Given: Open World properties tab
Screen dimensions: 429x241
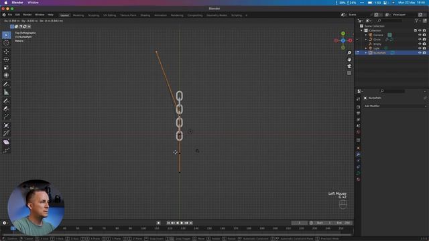Looking at the screenshot, I should 359,133.
